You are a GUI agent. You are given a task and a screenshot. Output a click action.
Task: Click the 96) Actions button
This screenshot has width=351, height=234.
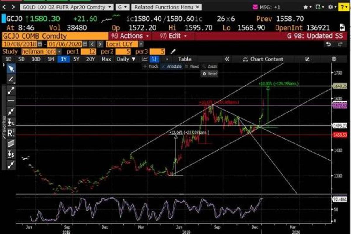point(131,36)
